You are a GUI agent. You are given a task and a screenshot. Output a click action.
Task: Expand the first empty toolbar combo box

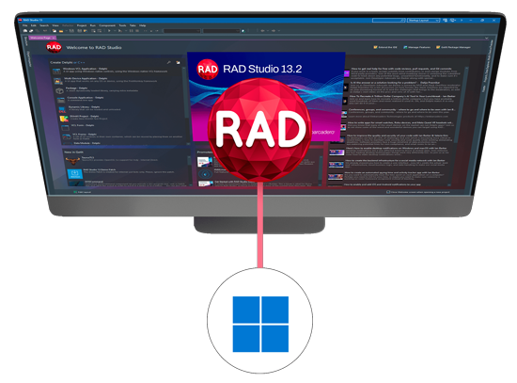[181, 31]
